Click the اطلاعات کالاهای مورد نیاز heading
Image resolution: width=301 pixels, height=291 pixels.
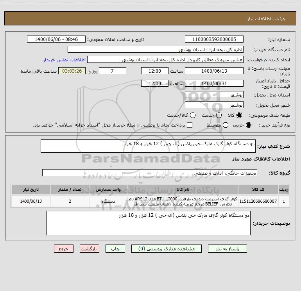coord(261,159)
